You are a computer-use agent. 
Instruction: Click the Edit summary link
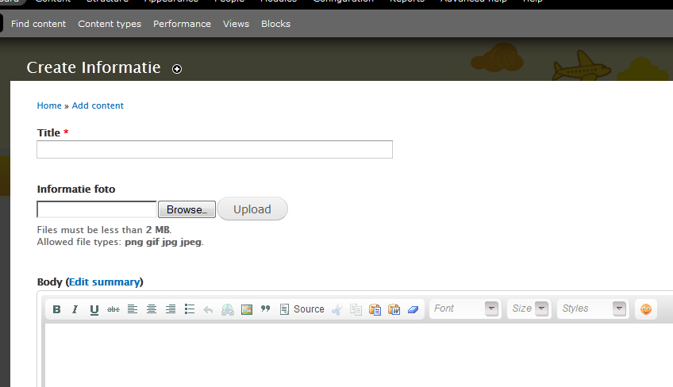(104, 282)
